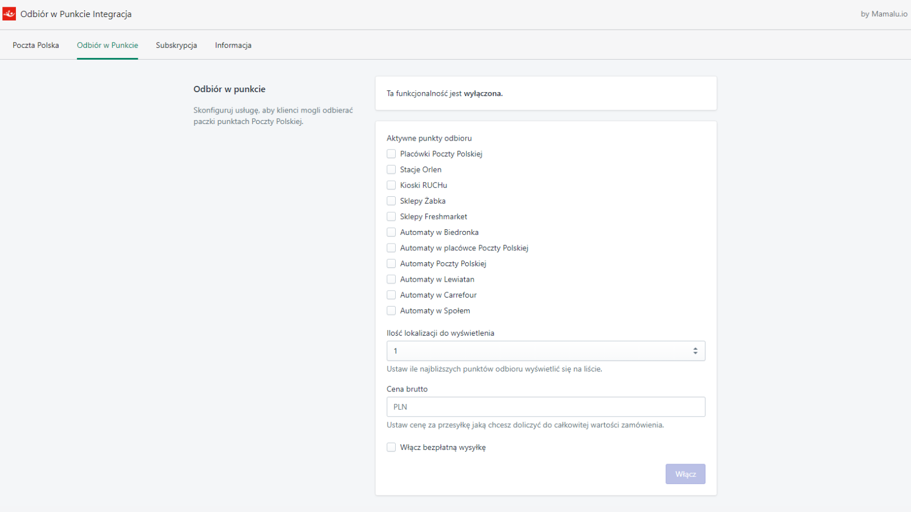This screenshot has width=911, height=512.
Task: Click the Cena brutto label
Action: pyautogui.click(x=407, y=389)
